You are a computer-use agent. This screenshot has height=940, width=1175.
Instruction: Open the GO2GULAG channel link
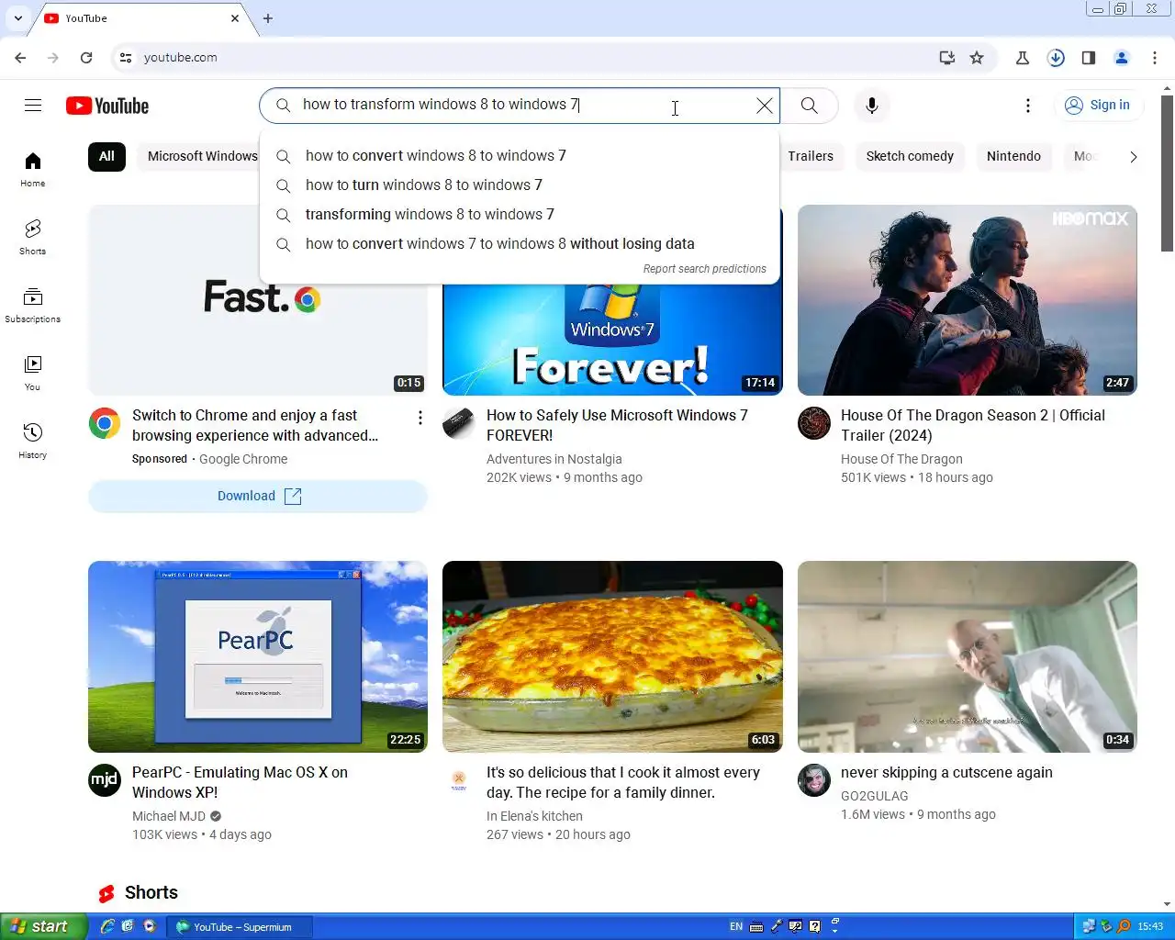pos(874,796)
